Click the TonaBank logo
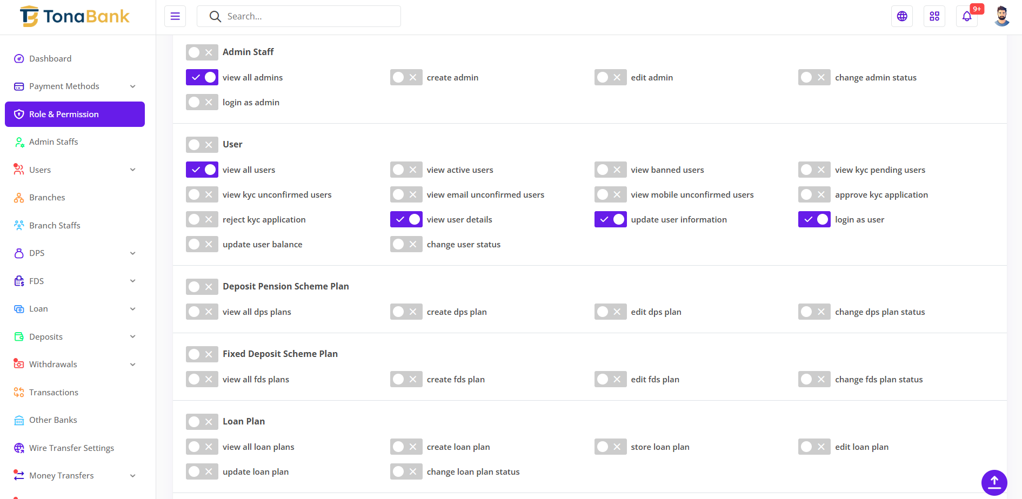Viewport: 1022px width, 499px height. tap(75, 16)
